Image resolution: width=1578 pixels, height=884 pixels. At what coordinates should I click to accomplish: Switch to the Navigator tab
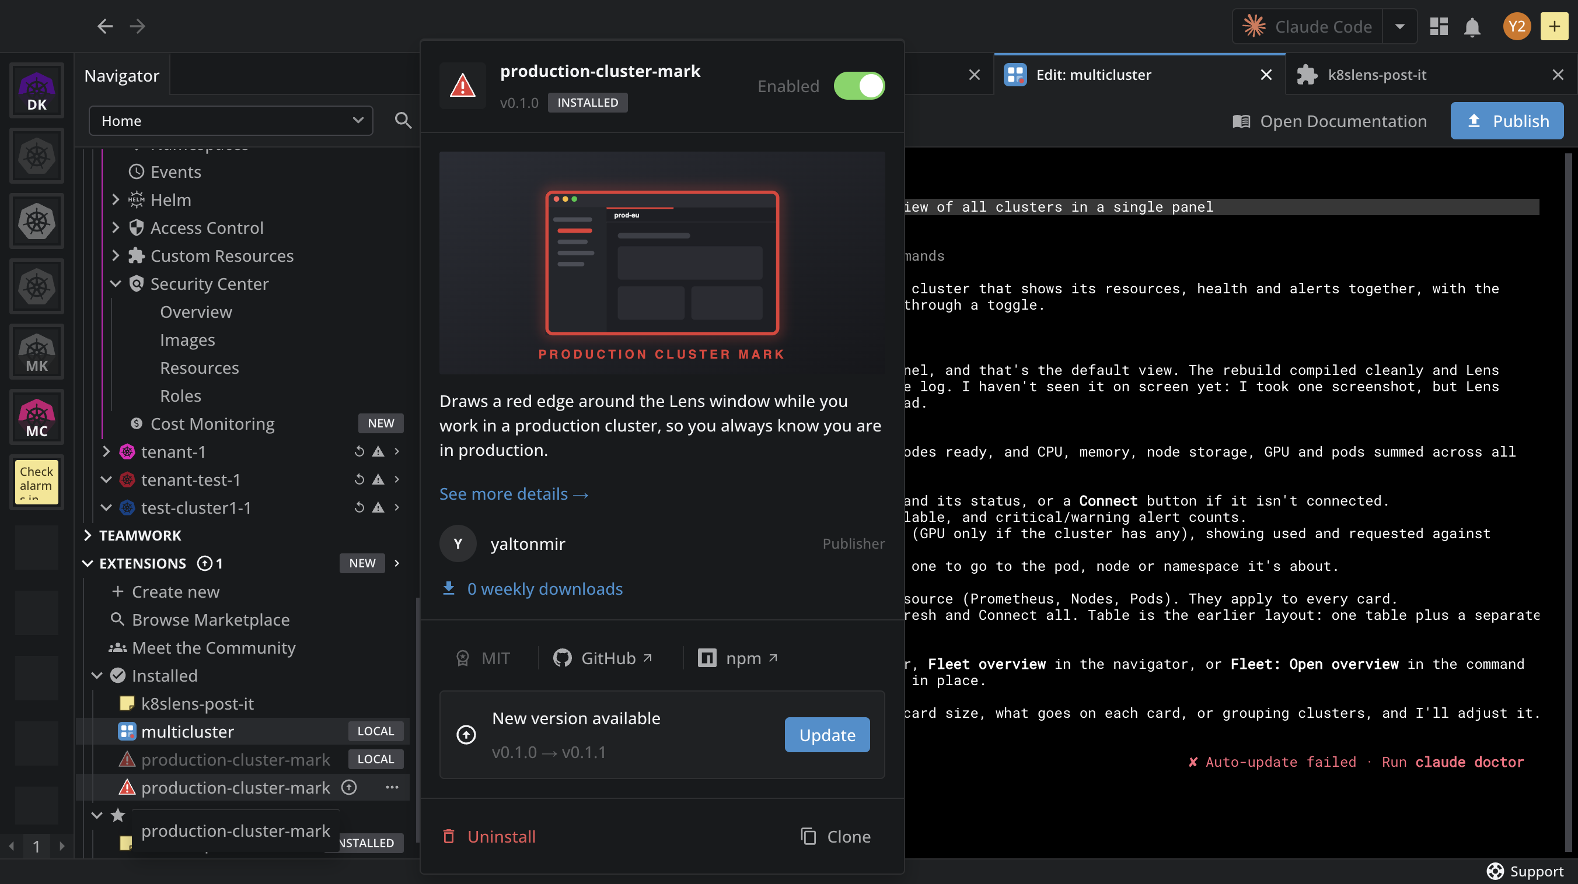click(x=121, y=75)
